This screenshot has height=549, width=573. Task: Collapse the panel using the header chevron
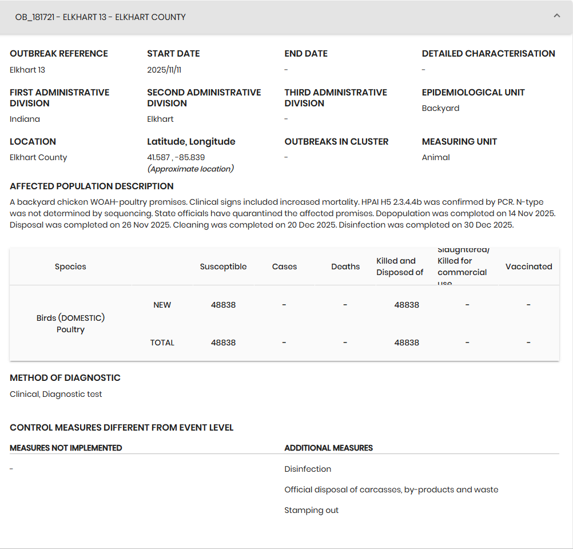pyautogui.click(x=556, y=17)
